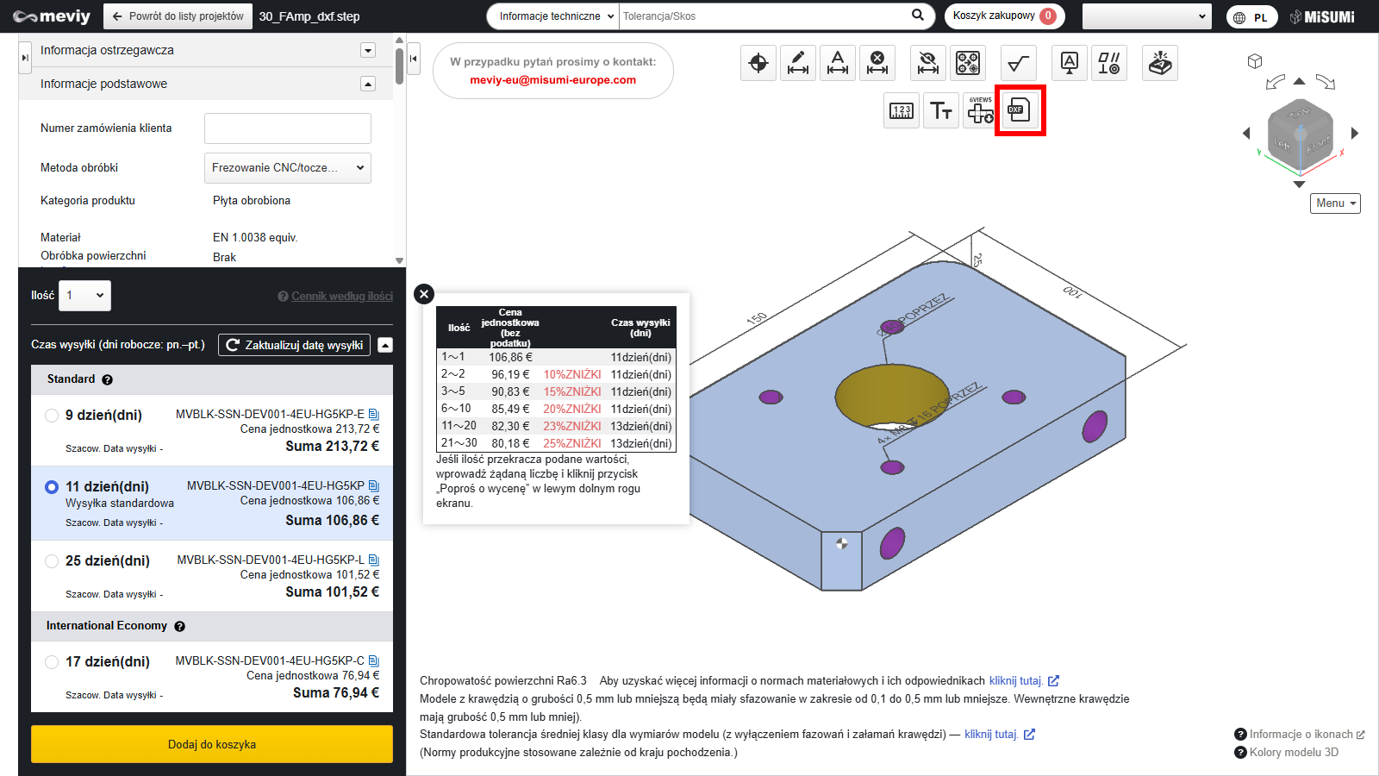This screenshot has height=776, width=1379.
Task: Select the 9 dzień(dni) shipping option
Action: (x=52, y=416)
